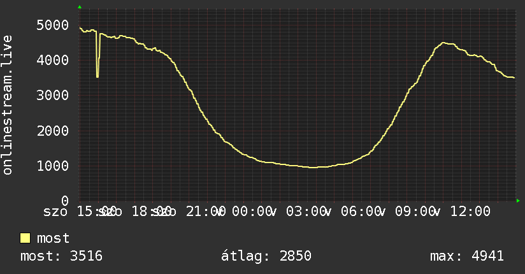Click the 'v 00:00' time axis label
Image resolution: width=525 pixels, height=274 pixels.
click(x=246, y=212)
